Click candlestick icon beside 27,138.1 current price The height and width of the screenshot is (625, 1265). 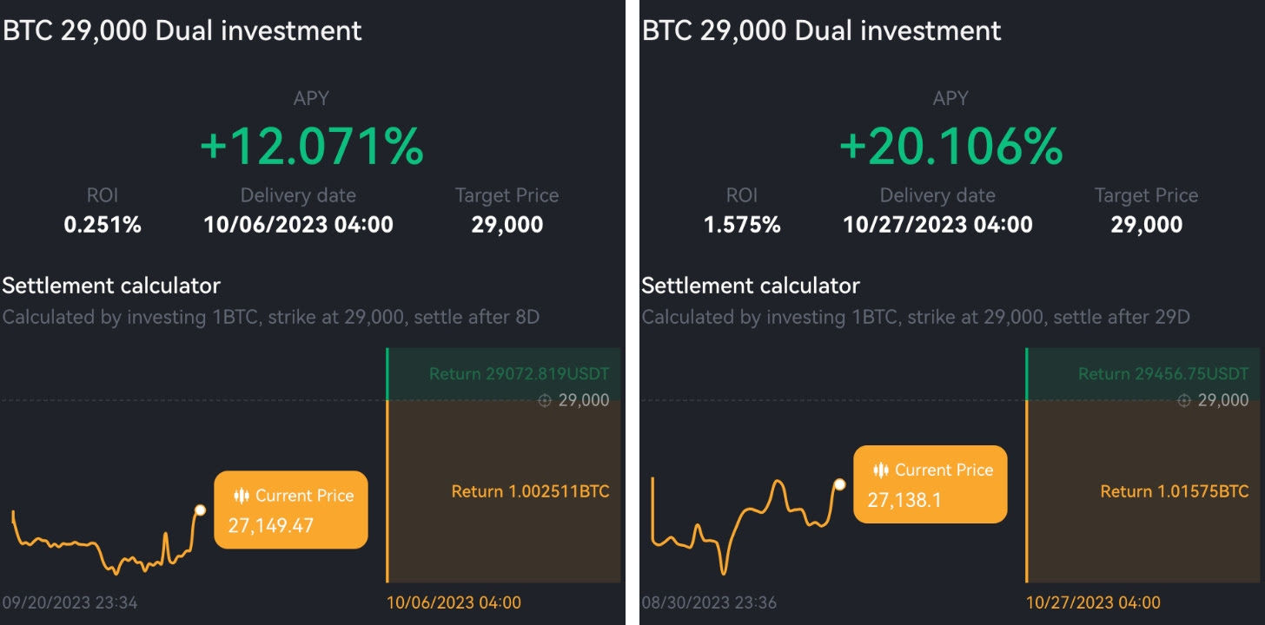click(x=880, y=470)
